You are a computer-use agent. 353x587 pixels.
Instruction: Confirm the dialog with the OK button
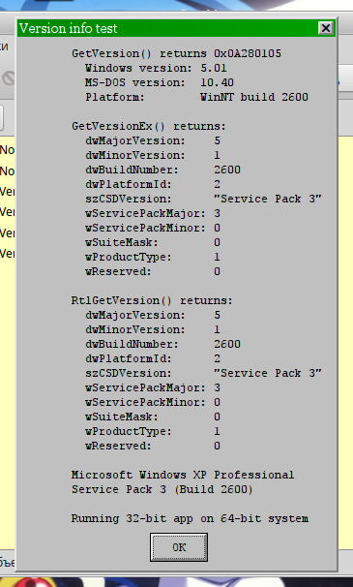178,547
